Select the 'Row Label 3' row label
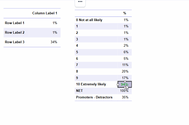189x125 pixels. pyautogui.click(x=15, y=42)
